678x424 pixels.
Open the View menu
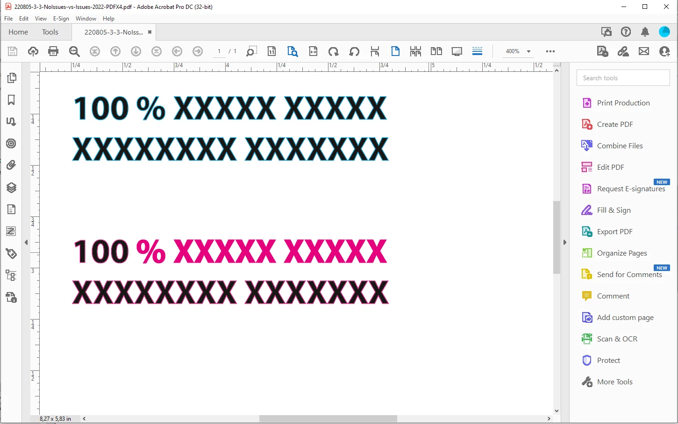tap(41, 19)
